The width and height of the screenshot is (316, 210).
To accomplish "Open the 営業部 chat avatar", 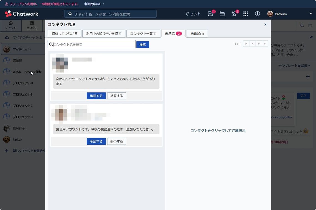I will (x=6, y=61).
